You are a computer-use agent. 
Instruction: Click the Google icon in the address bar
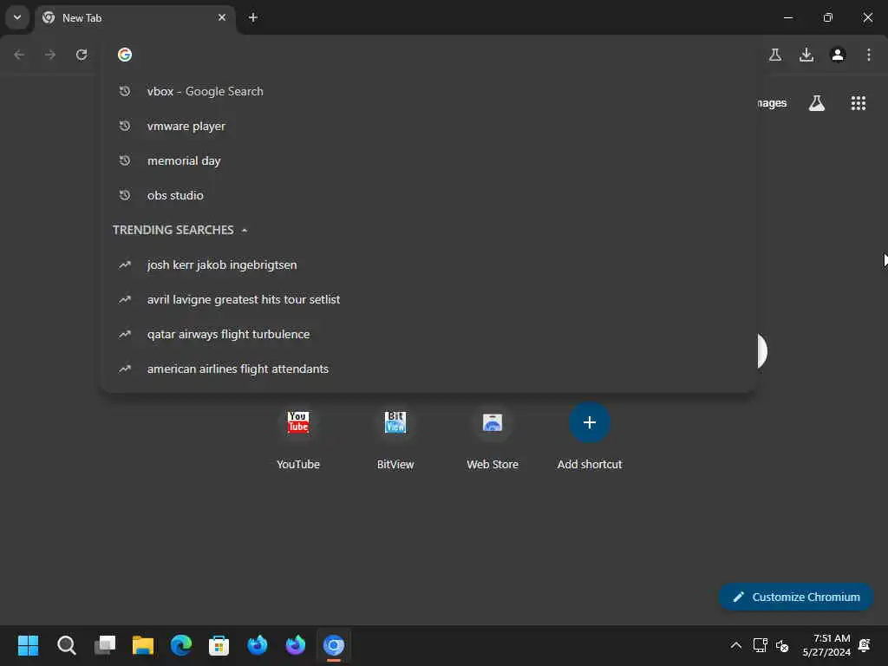(x=125, y=55)
